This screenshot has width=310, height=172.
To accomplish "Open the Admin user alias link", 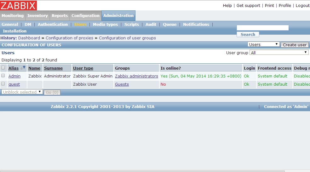I will [14, 76].
